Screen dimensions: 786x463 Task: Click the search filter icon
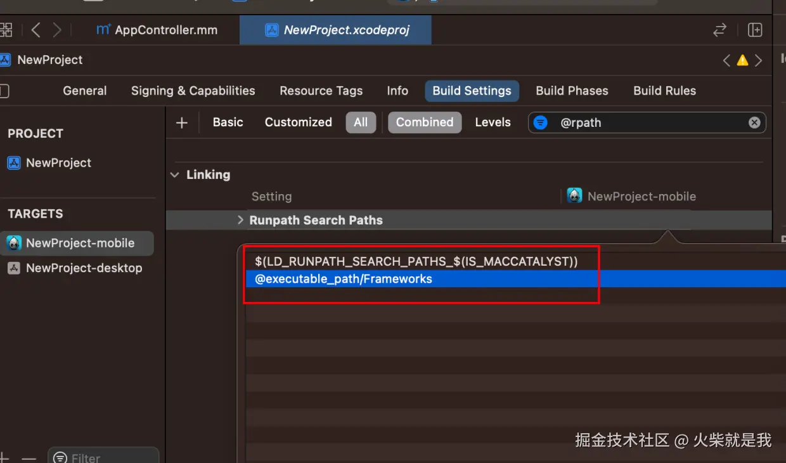(540, 122)
